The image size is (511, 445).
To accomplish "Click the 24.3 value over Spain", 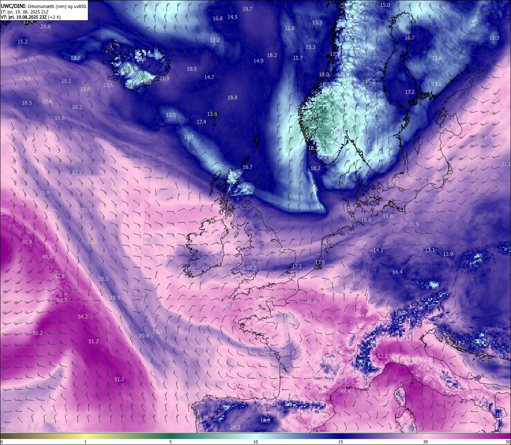I will (x=235, y=427).
